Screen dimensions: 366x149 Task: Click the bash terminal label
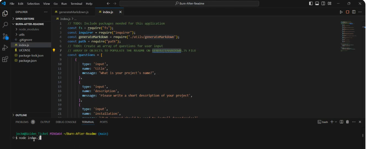click(323, 122)
